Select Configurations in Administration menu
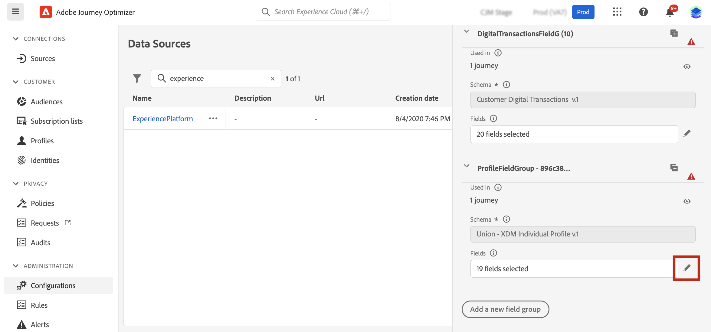The height and width of the screenshot is (332, 711). (53, 285)
